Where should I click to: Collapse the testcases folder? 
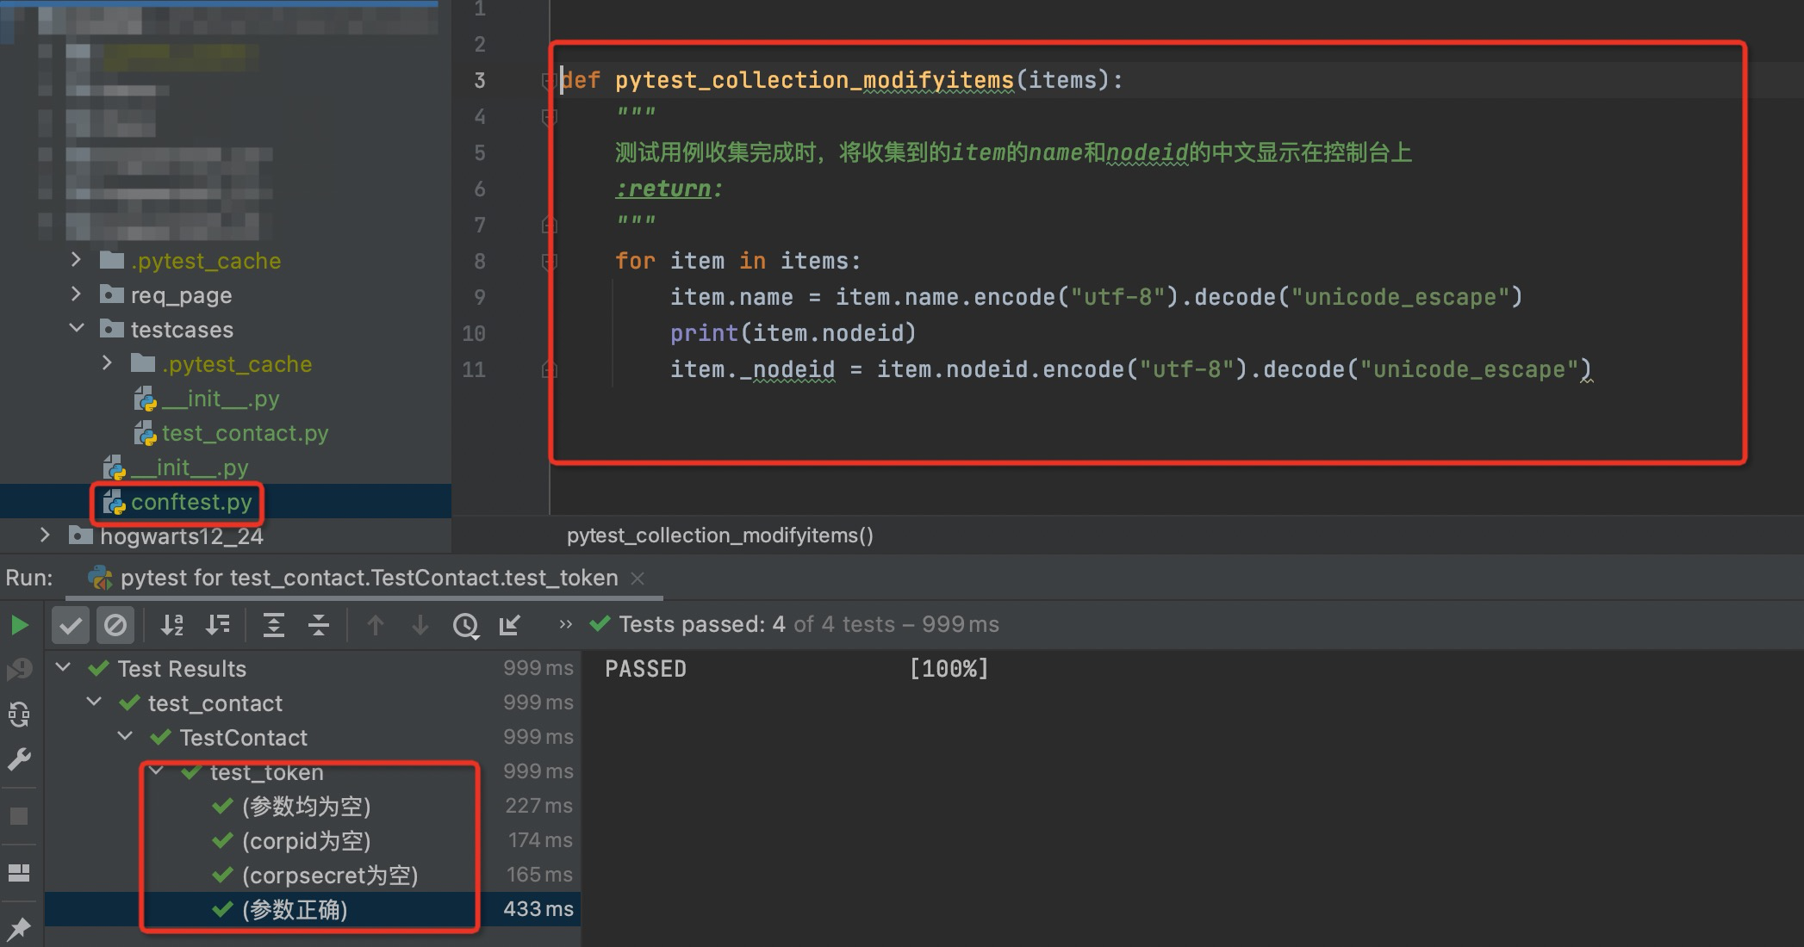click(76, 329)
